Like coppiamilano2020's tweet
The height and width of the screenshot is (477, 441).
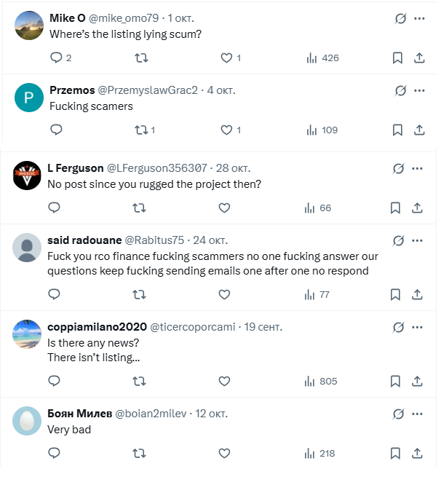(224, 381)
